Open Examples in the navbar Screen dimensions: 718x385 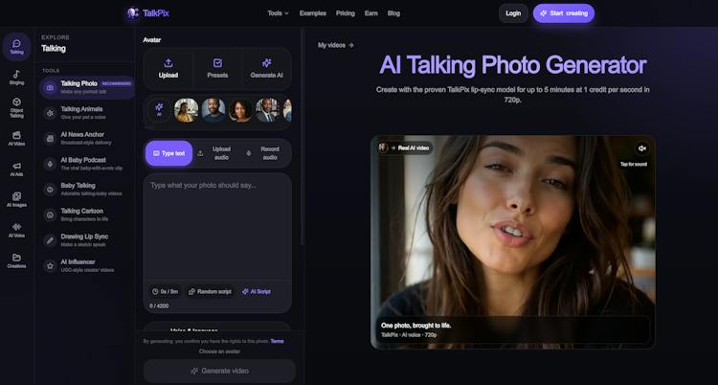pos(313,13)
